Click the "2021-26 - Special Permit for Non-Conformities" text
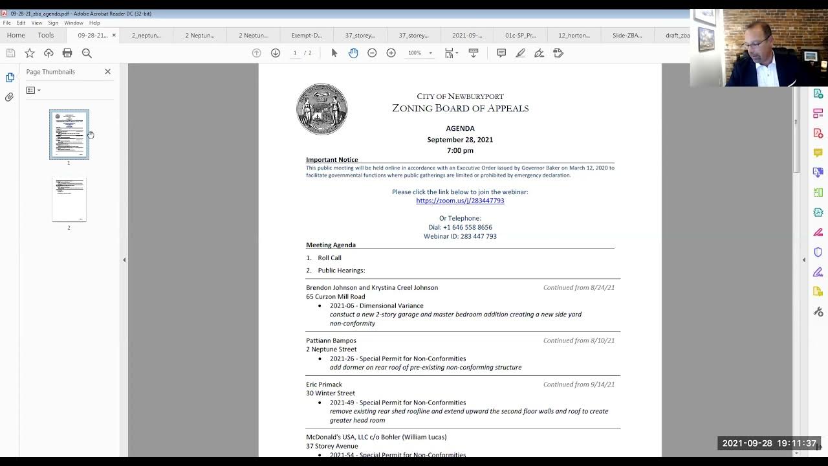 398,359
